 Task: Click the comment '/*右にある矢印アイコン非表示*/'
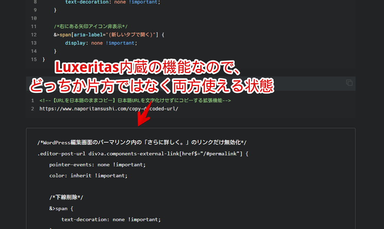91,26
